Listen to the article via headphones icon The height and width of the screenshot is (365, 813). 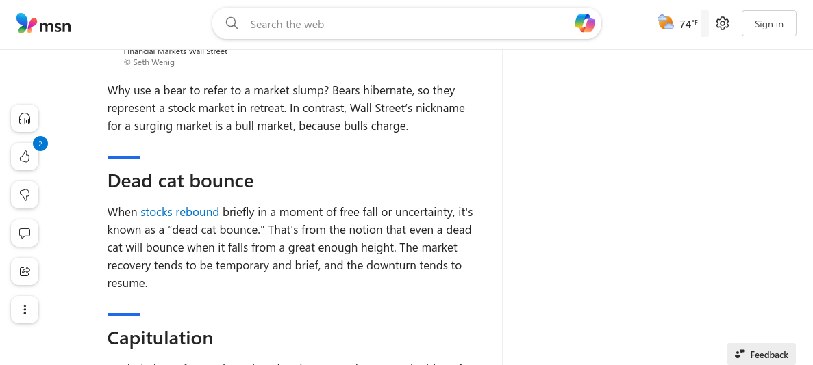point(25,118)
